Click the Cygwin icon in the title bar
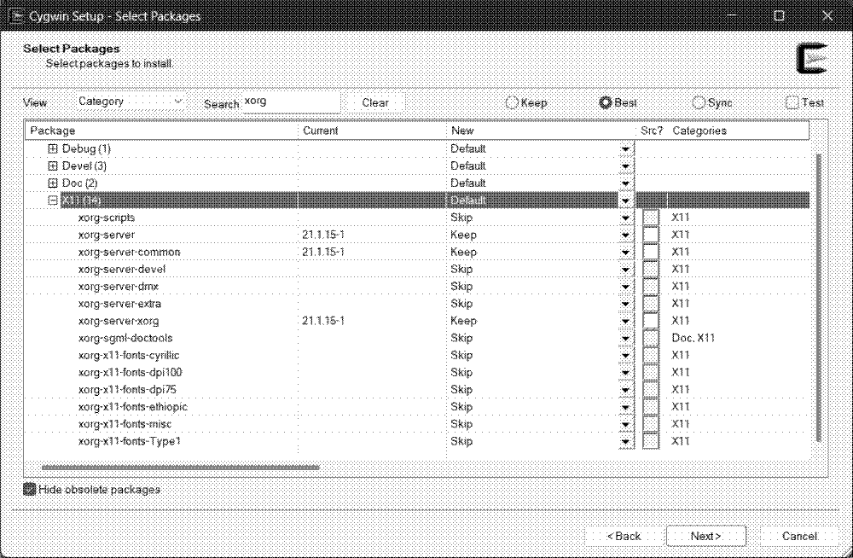Screen dimensions: 853x558 click(16, 15)
